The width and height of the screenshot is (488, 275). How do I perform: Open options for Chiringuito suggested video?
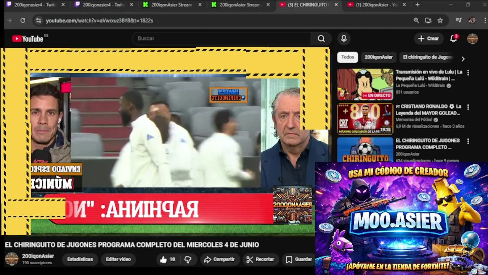pyautogui.click(x=468, y=141)
